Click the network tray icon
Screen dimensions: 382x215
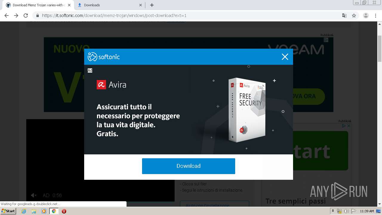point(339,211)
